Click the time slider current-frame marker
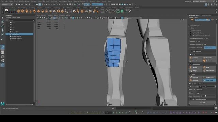This screenshot has height=122, width=218. point(136,113)
